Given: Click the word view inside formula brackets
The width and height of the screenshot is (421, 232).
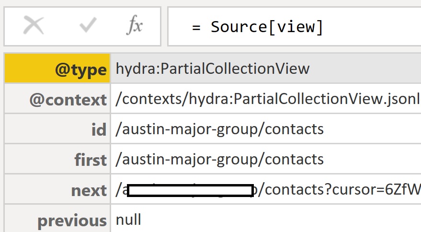Looking at the screenshot, I should pyautogui.click(x=296, y=27).
